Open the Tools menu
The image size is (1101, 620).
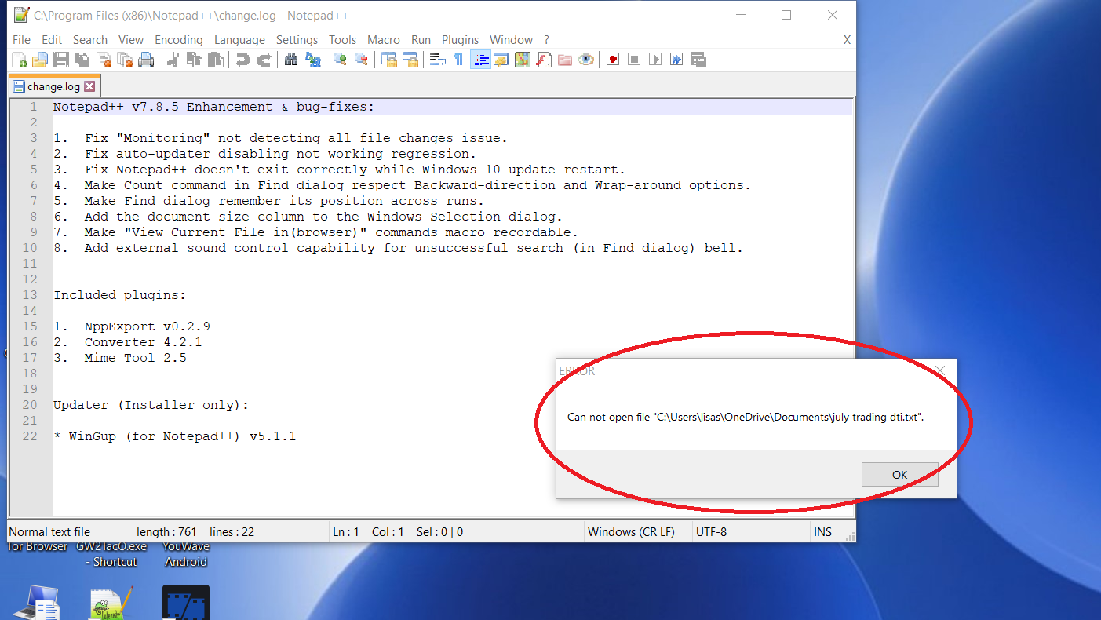[342, 40]
